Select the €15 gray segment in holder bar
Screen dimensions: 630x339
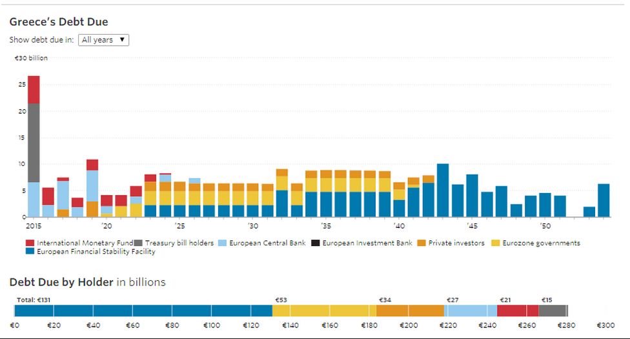coord(553,310)
